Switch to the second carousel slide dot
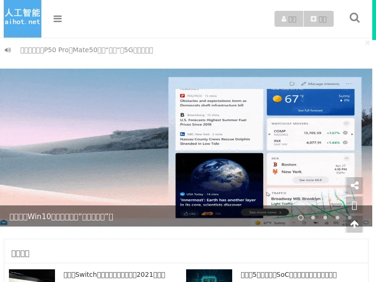Image resolution: width=376 pixels, height=282 pixels. pos(313,218)
